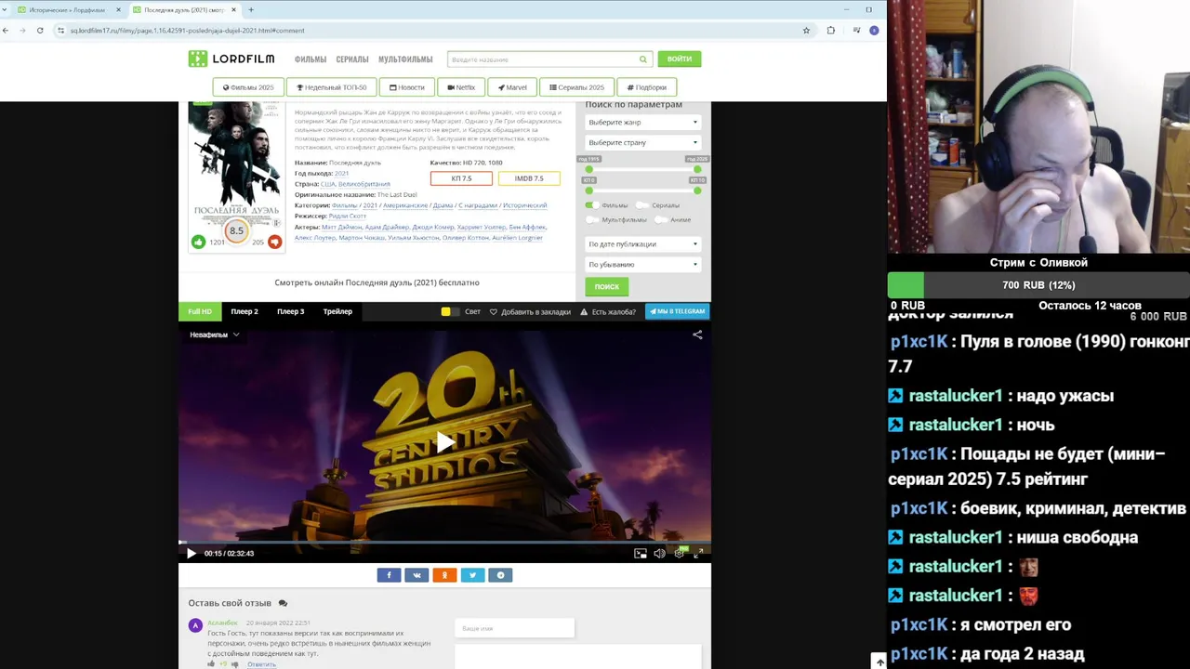Open the Выберите страну dropdown

point(642,142)
